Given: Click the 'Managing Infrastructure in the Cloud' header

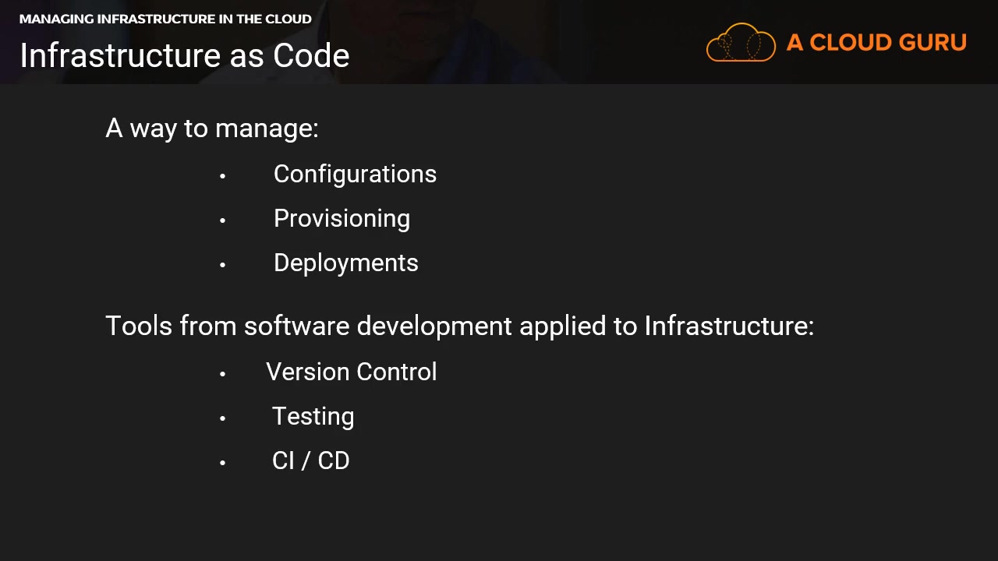Looking at the screenshot, I should coord(165,19).
